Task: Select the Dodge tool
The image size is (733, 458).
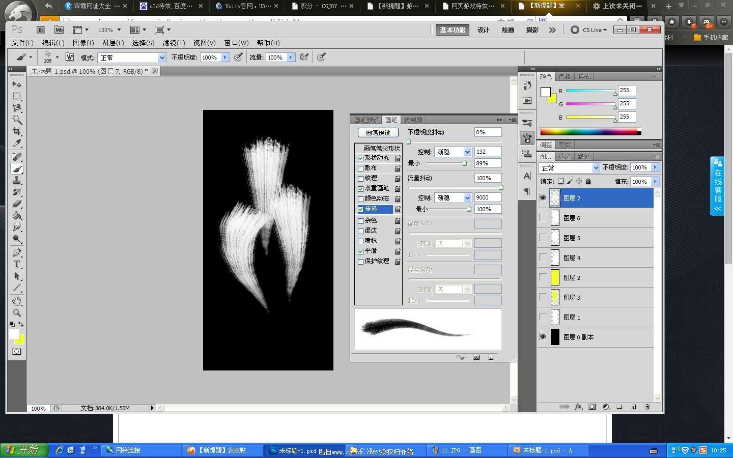Action: (x=17, y=239)
